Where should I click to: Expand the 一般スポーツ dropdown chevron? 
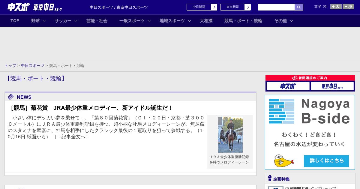[149, 21]
